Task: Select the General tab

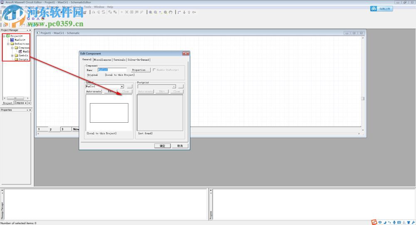Action: click(x=87, y=59)
